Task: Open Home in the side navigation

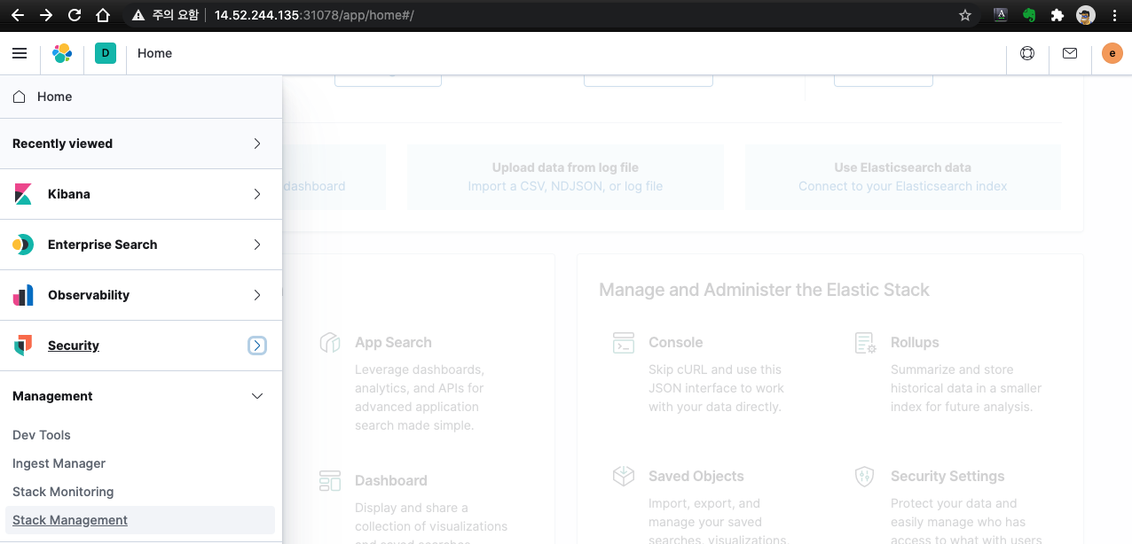Action: (141, 97)
